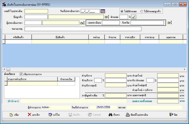Click the ผู้ประเมินราคา code field
189x124 pixels.
(x=33, y=23)
